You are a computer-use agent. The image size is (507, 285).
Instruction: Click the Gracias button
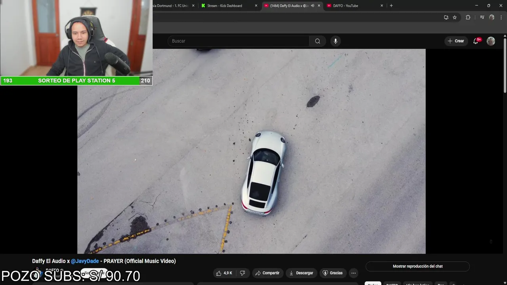point(332,273)
